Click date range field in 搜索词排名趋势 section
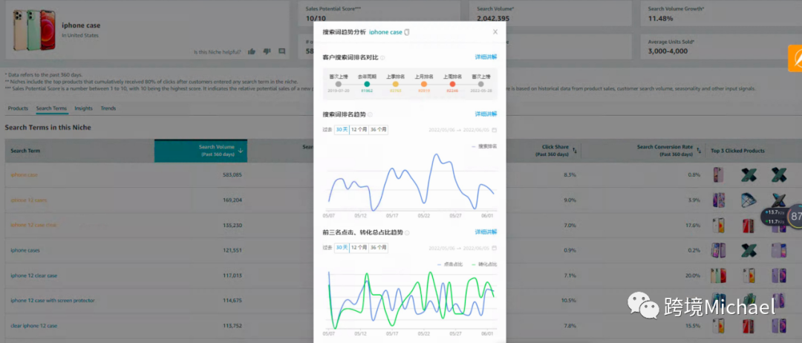This screenshot has height=343, width=802. pyautogui.click(x=463, y=130)
